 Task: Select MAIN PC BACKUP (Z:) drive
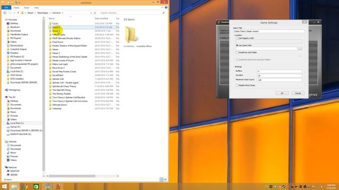[x=21, y=134]
